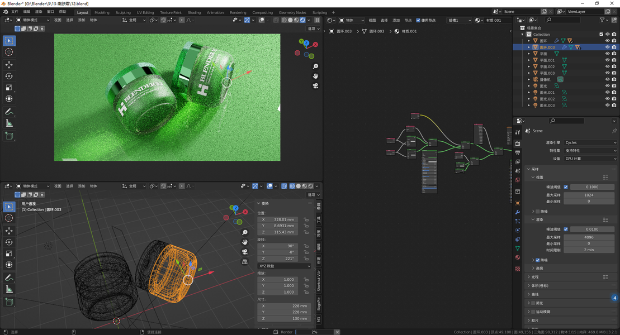Open the Shortcut VUr sidebar tab
Viewport: 620px width, 335px height.
point(319,280)
